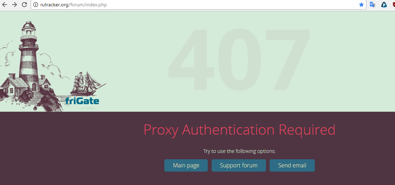Open the dark blue P extension icon
Viewport: 395px width, 185px height.
pos(384,5)
